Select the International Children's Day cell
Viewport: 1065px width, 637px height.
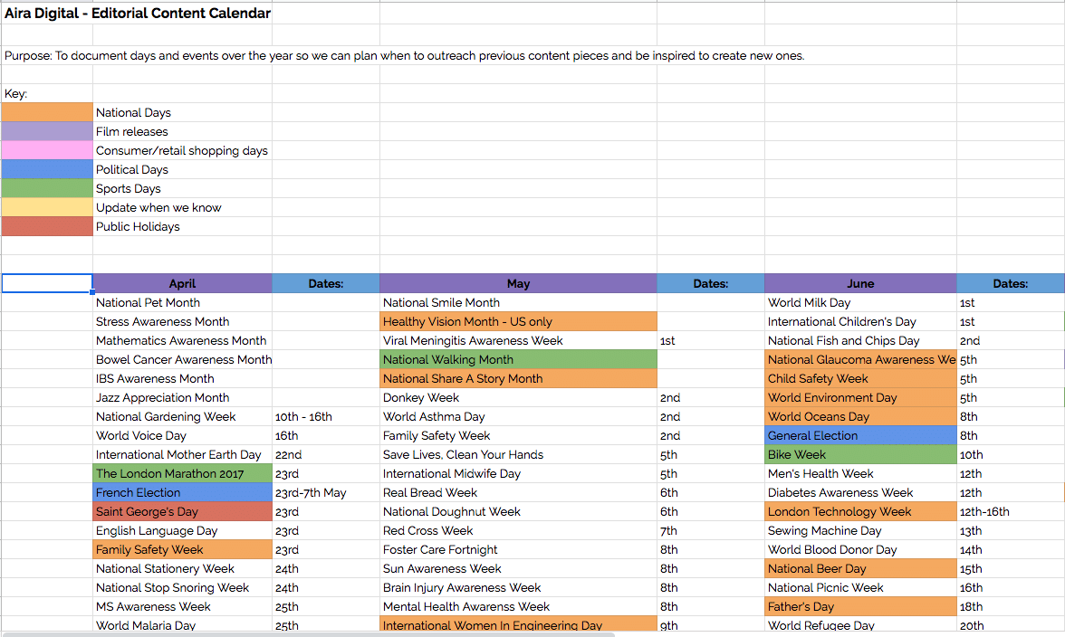(x=860, y=321)
